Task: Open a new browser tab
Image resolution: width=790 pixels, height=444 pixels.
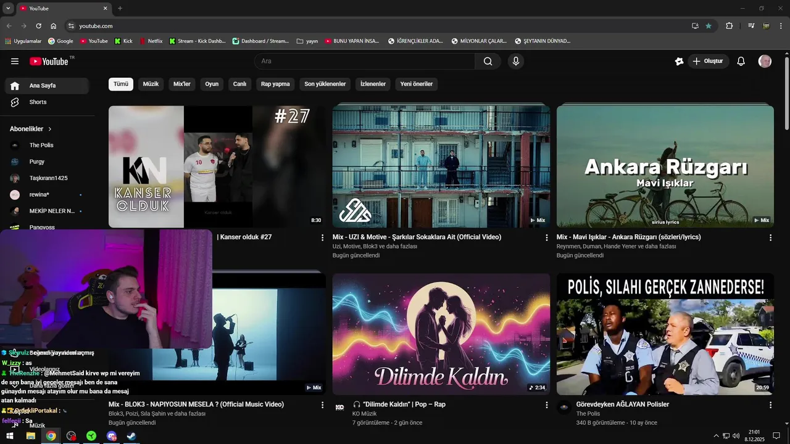Action: tap(120, 9)
